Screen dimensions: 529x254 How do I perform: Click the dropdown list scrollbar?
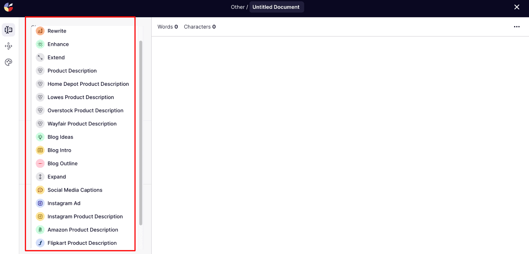pos(141,132)
